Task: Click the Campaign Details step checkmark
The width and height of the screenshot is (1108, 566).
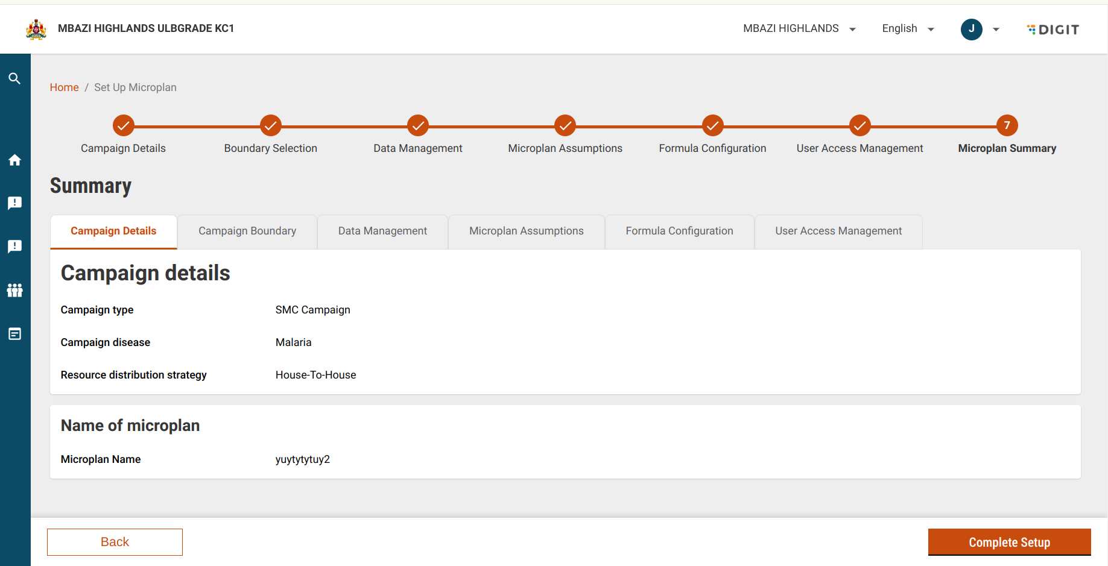Action: [123, 125]
